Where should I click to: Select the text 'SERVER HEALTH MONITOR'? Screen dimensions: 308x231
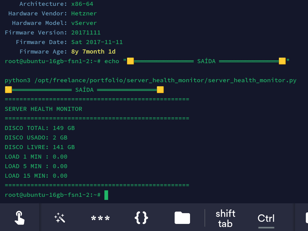(x=43, y=109)
